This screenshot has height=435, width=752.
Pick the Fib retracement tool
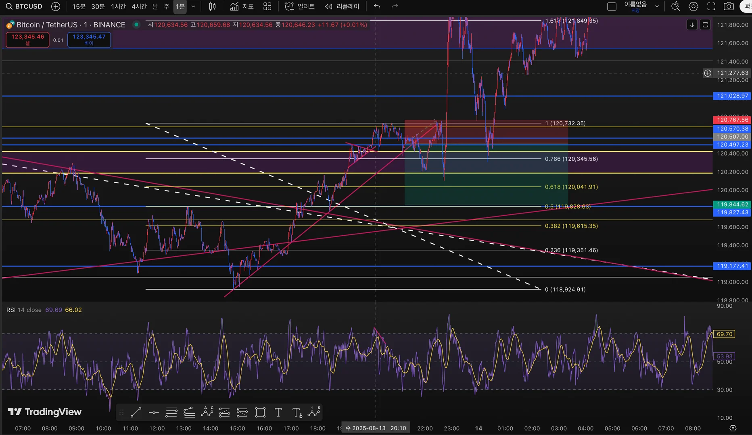[171, 412]
